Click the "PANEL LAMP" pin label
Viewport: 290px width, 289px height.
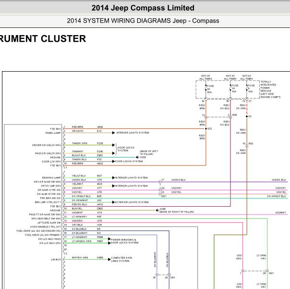pos(53,133)
